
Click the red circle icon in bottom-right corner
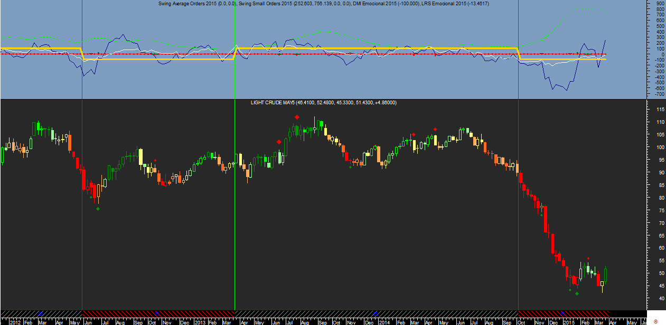click(x=656, y=321)
